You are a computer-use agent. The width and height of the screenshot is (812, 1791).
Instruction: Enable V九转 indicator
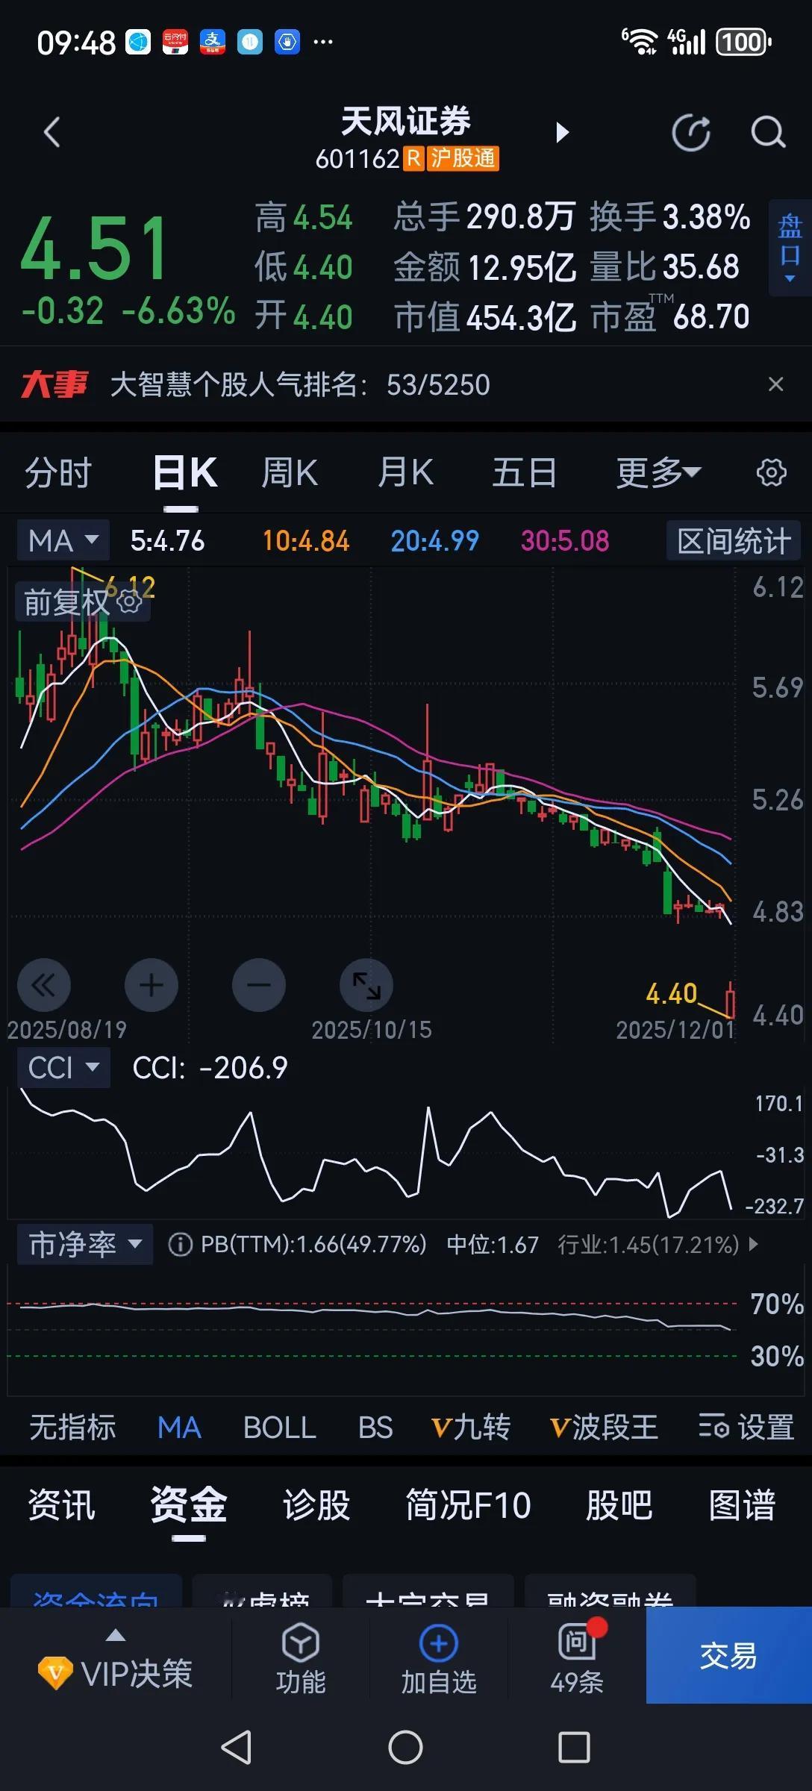(471, 1427)
